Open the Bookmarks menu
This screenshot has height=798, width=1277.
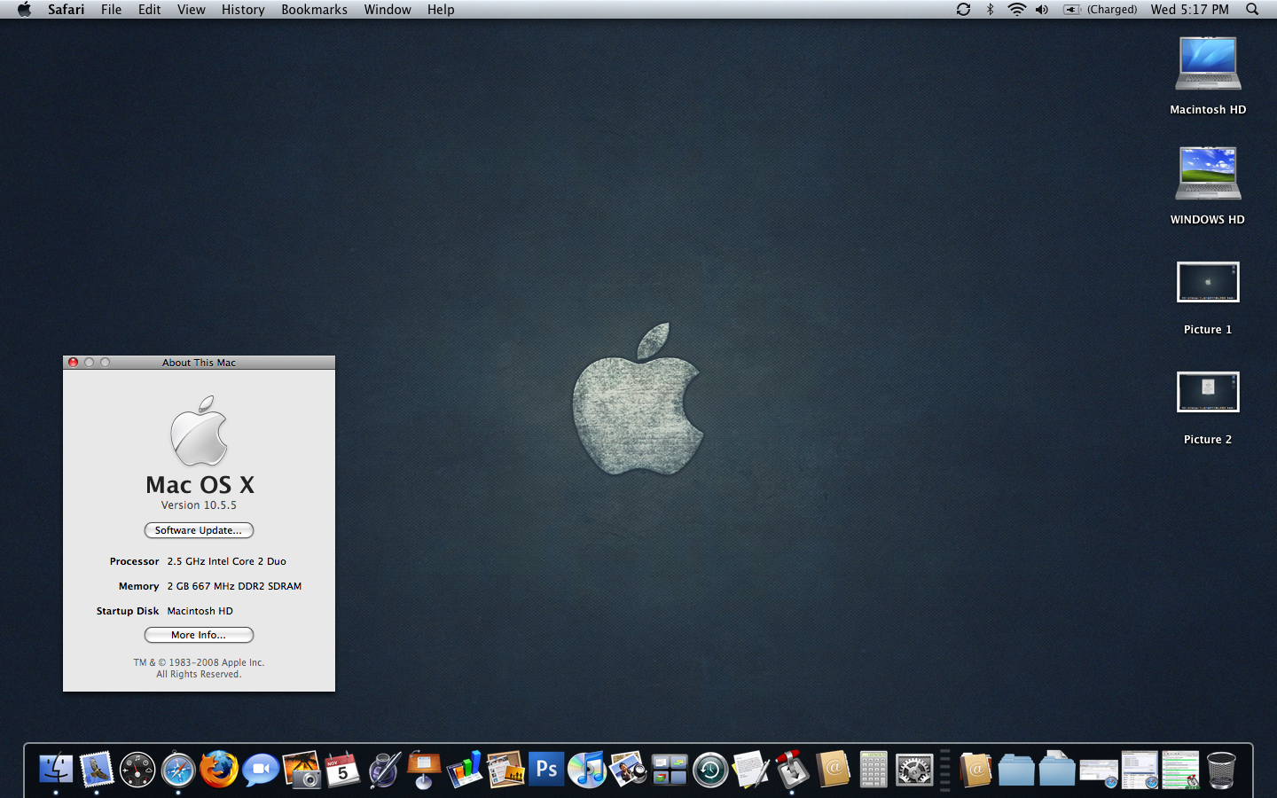pos(315,10)
